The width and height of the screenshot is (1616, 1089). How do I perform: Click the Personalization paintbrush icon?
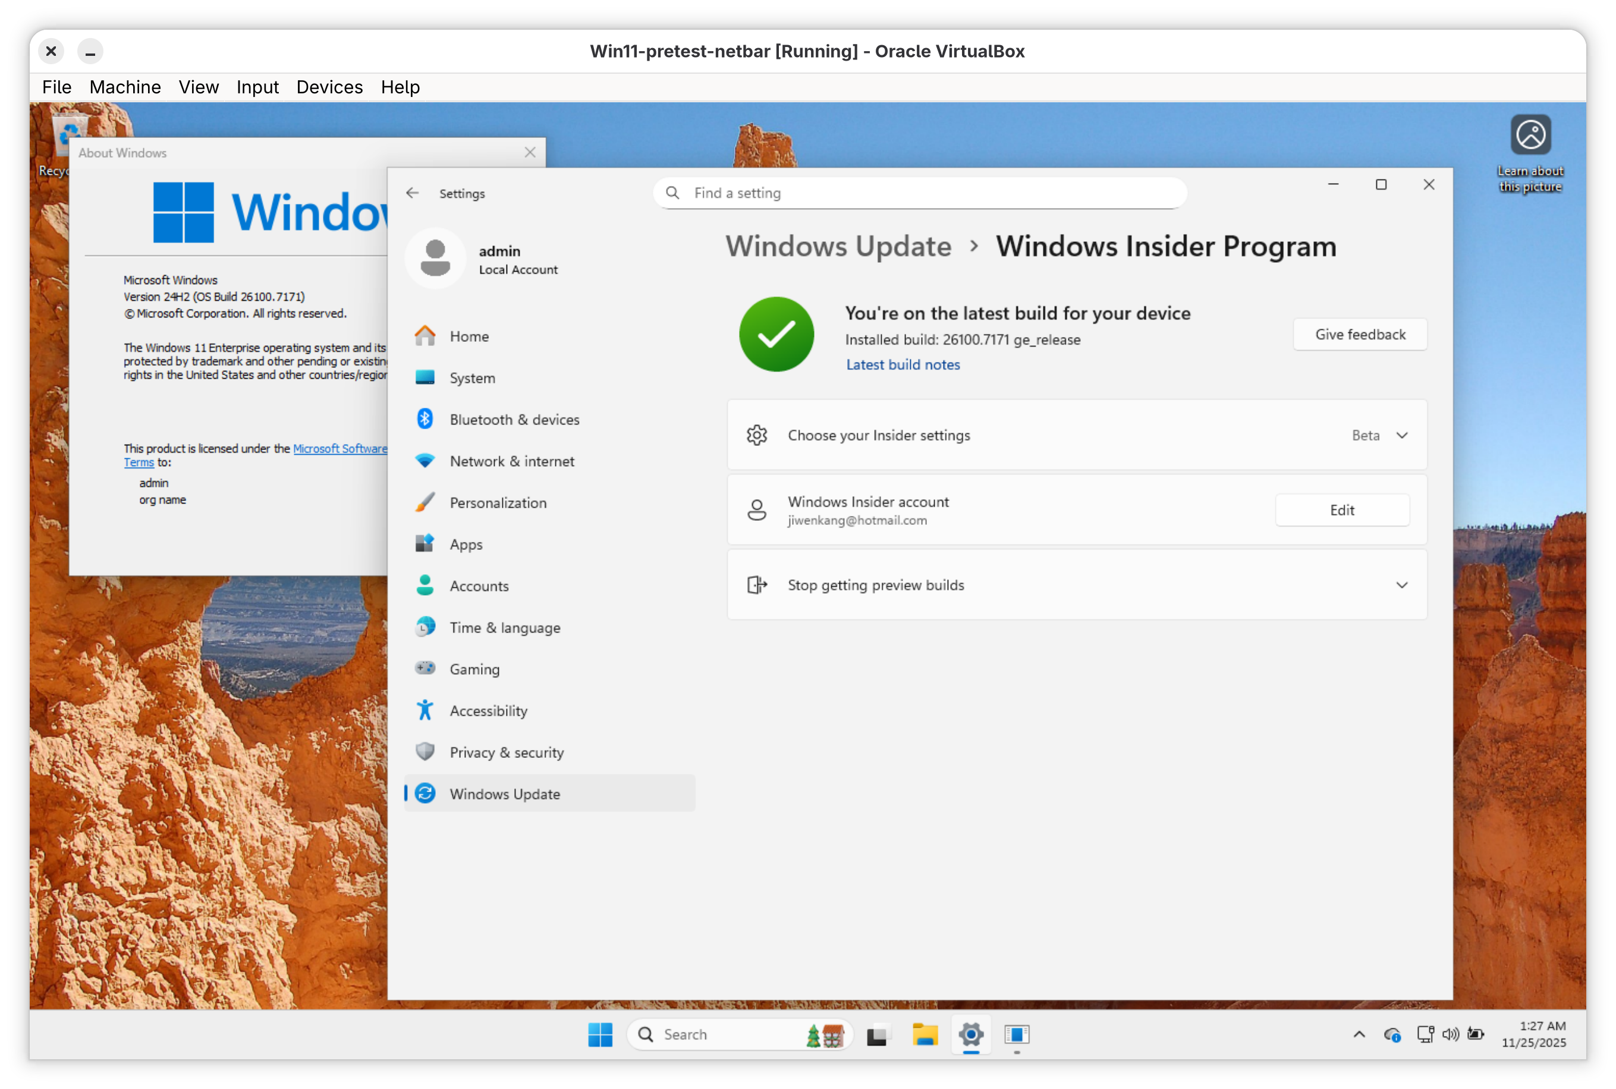[425, 502]
